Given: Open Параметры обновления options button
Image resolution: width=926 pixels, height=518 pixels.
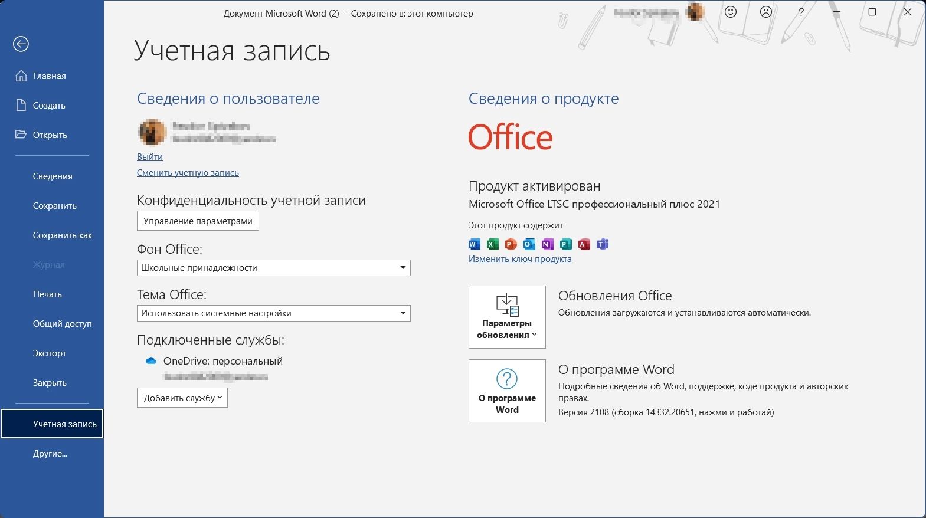Looking at the screenshot, I should point(507,317).
